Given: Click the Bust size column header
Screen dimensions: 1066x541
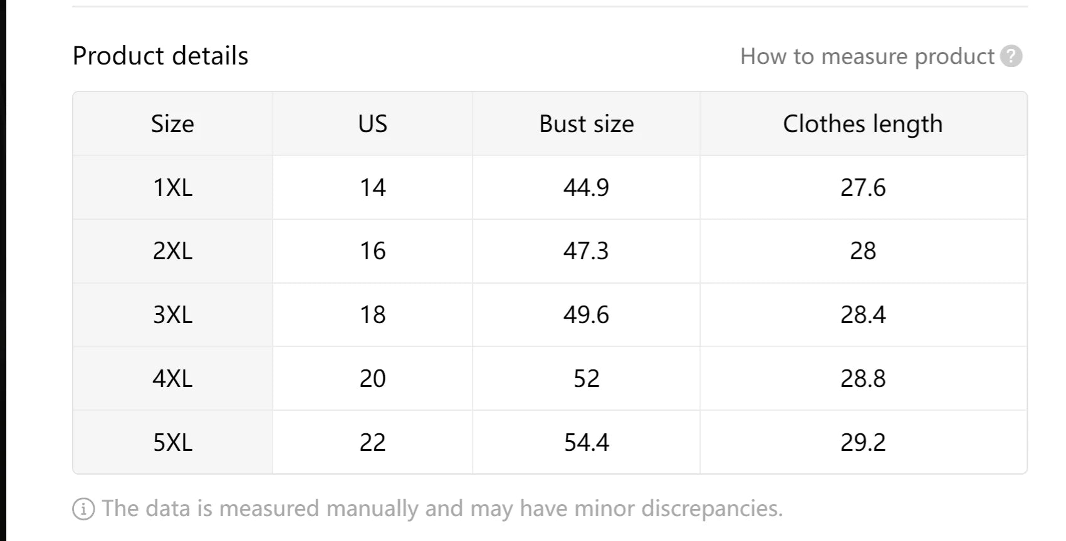Looking at the screenshot, I should click(x=586, y=124).
